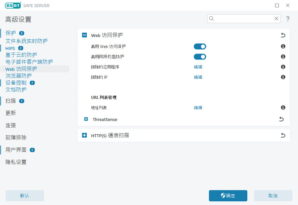Open info icon next to 排除的 IP
The height and width of the screenshot is (205, 298).
283,77
